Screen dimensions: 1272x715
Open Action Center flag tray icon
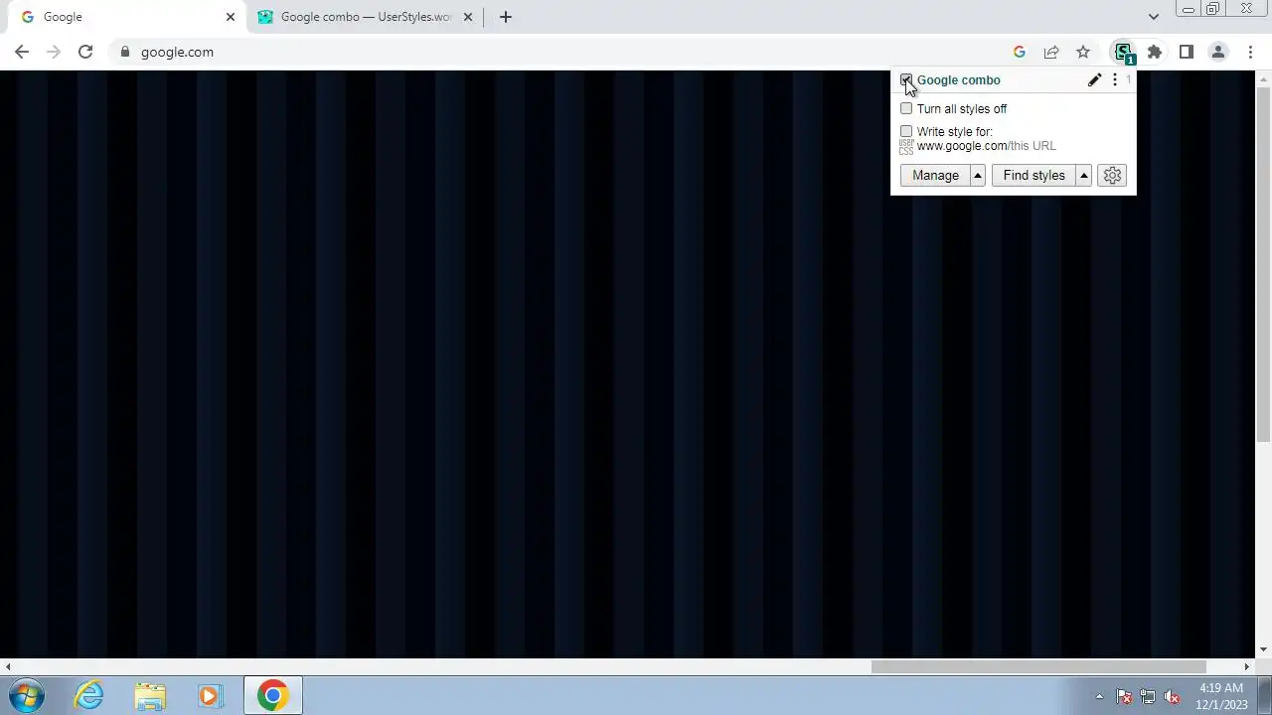click(1124, 697)
